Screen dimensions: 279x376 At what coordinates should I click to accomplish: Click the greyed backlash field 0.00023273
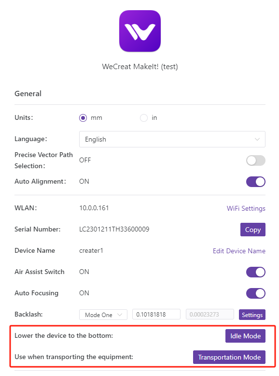click(x=210, y=314)
